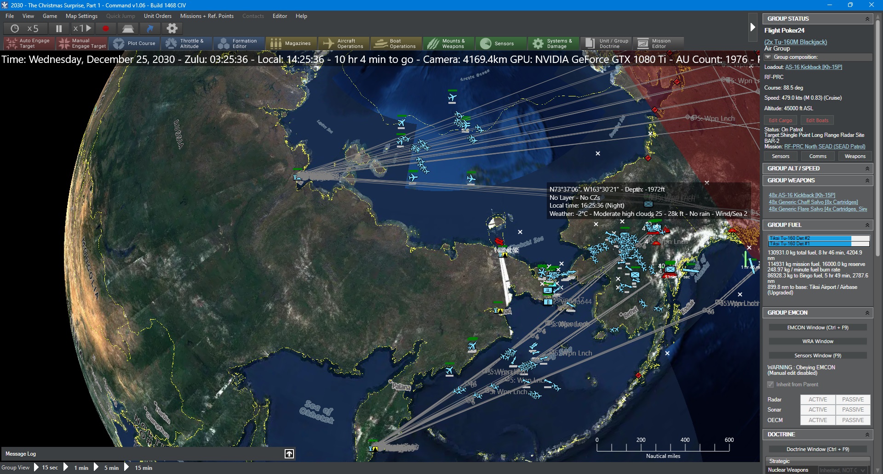This screenshot has width=883, height=474.
Task: Click the red record button
Action: [106, 28]
